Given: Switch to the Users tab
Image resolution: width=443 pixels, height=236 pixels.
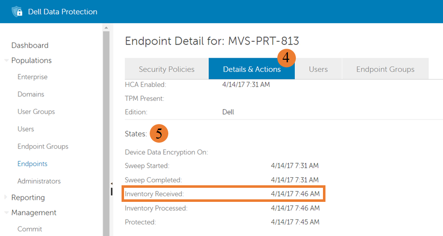Looking at the screenshot, I should tap(318, 69).
